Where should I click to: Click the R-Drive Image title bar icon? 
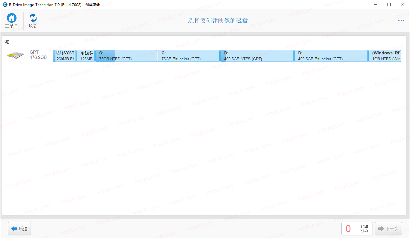[x=5, y=4]
